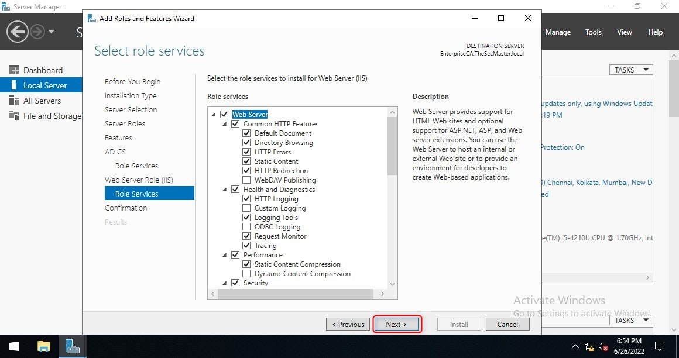The width and height of the screenshot is (679, 358).
Task: Collapse the Common HTTP Features node
Action: click(225, 124)
